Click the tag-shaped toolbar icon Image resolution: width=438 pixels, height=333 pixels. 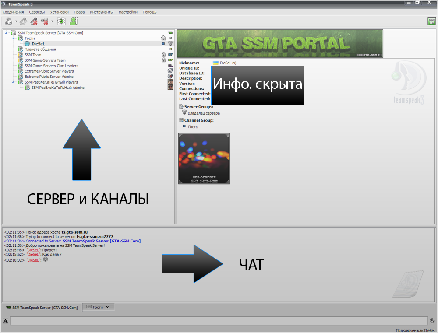24,21
